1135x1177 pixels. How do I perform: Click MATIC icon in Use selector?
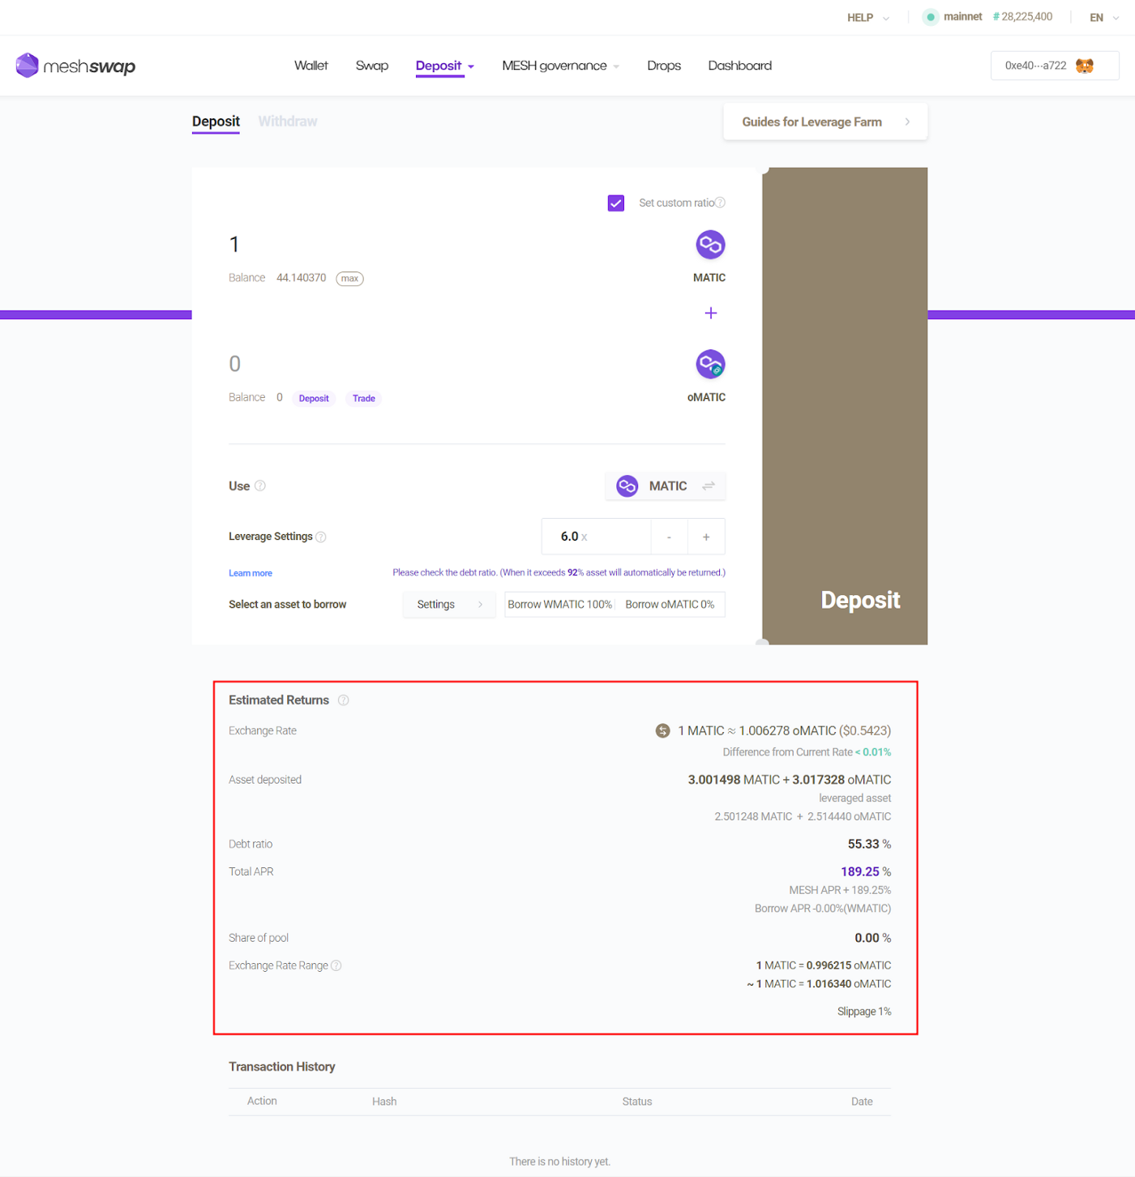point(627,486)
